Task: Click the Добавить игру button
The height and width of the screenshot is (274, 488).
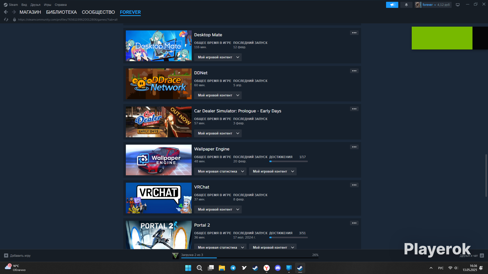Action: 17,256
